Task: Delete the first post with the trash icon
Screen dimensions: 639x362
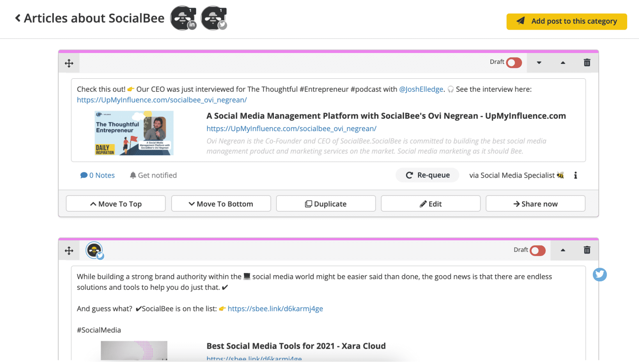Action: coord(587,63)
